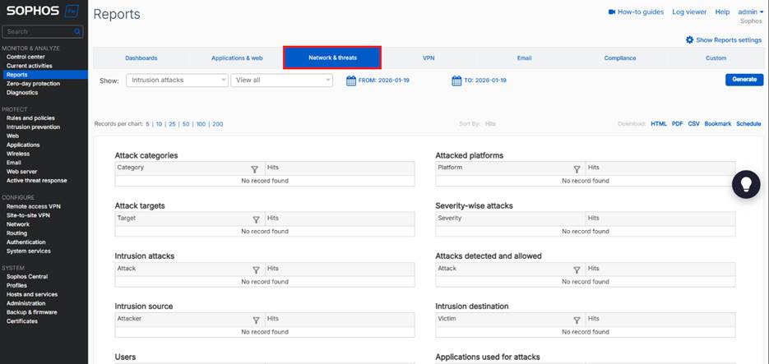Open the FROM date calendar icon
Image resolution: width=769 pixels, height=364 pixels.
tap(351, 81)
